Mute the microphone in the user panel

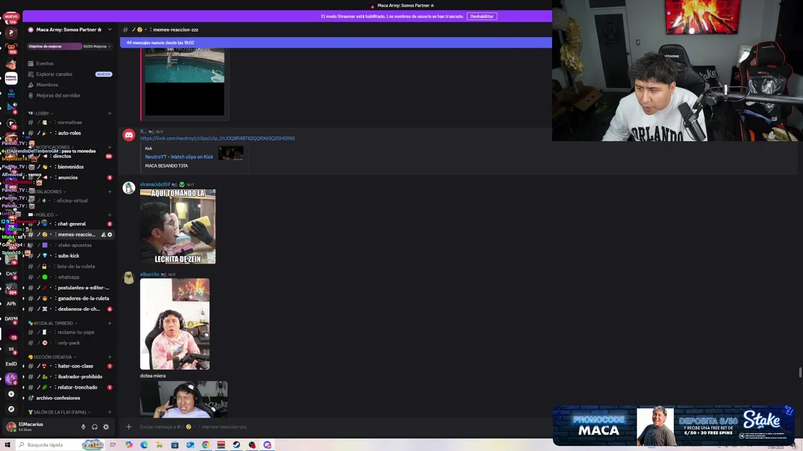click(x=83, y=427)
